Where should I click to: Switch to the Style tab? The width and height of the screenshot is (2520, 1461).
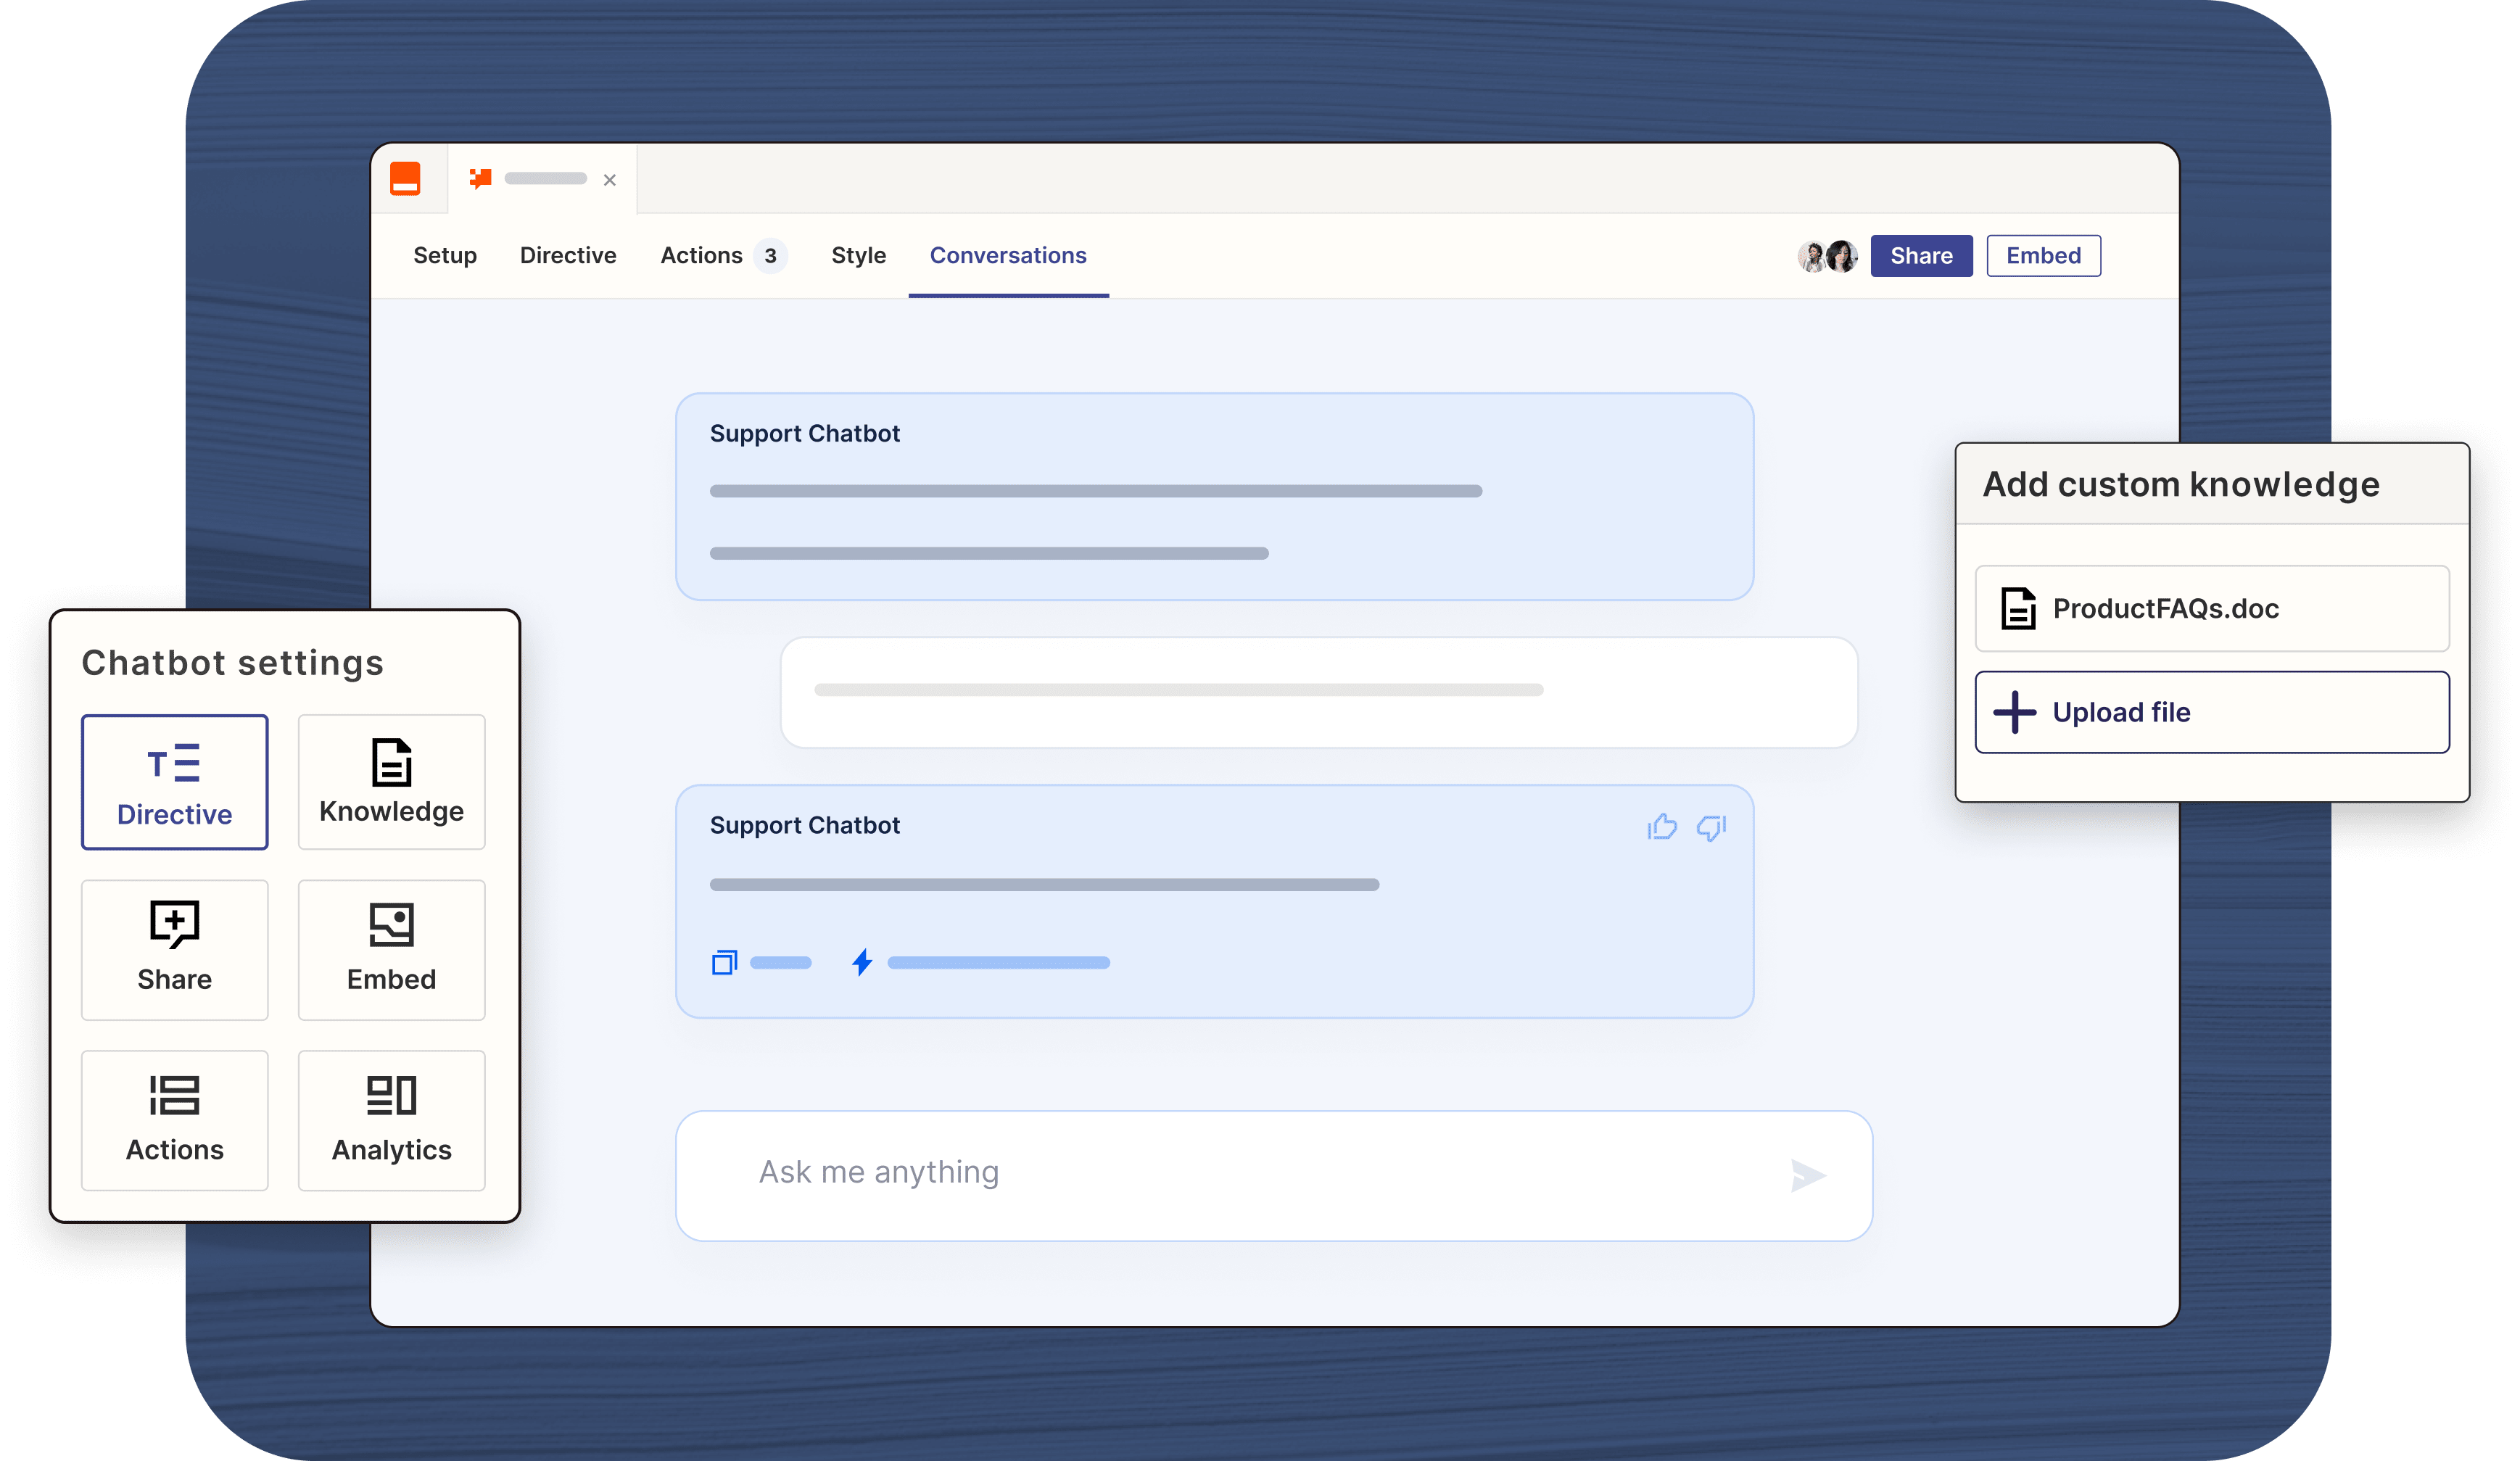click(857, 256)
